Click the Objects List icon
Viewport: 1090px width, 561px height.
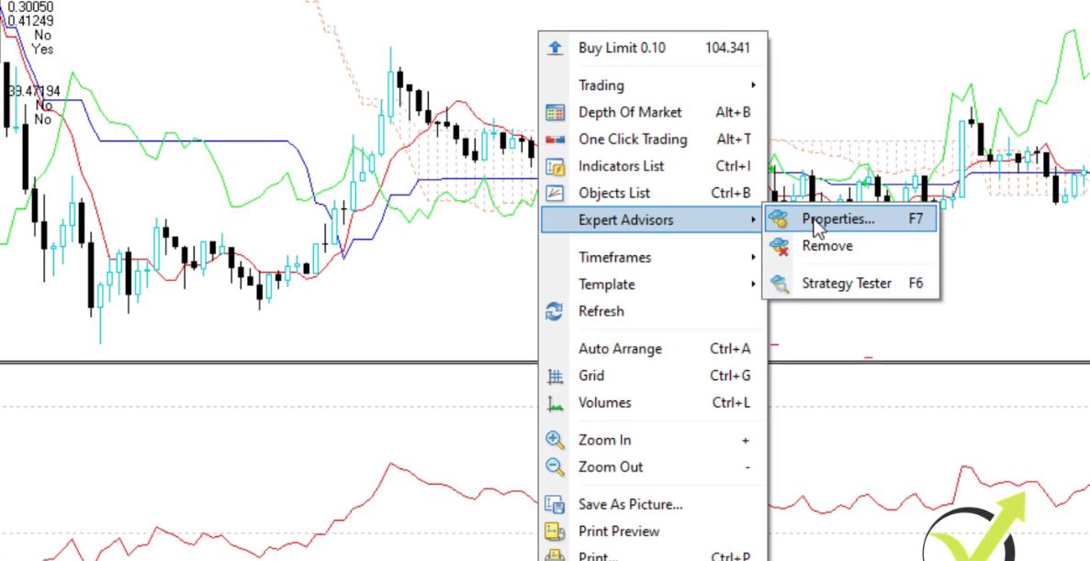555,193
